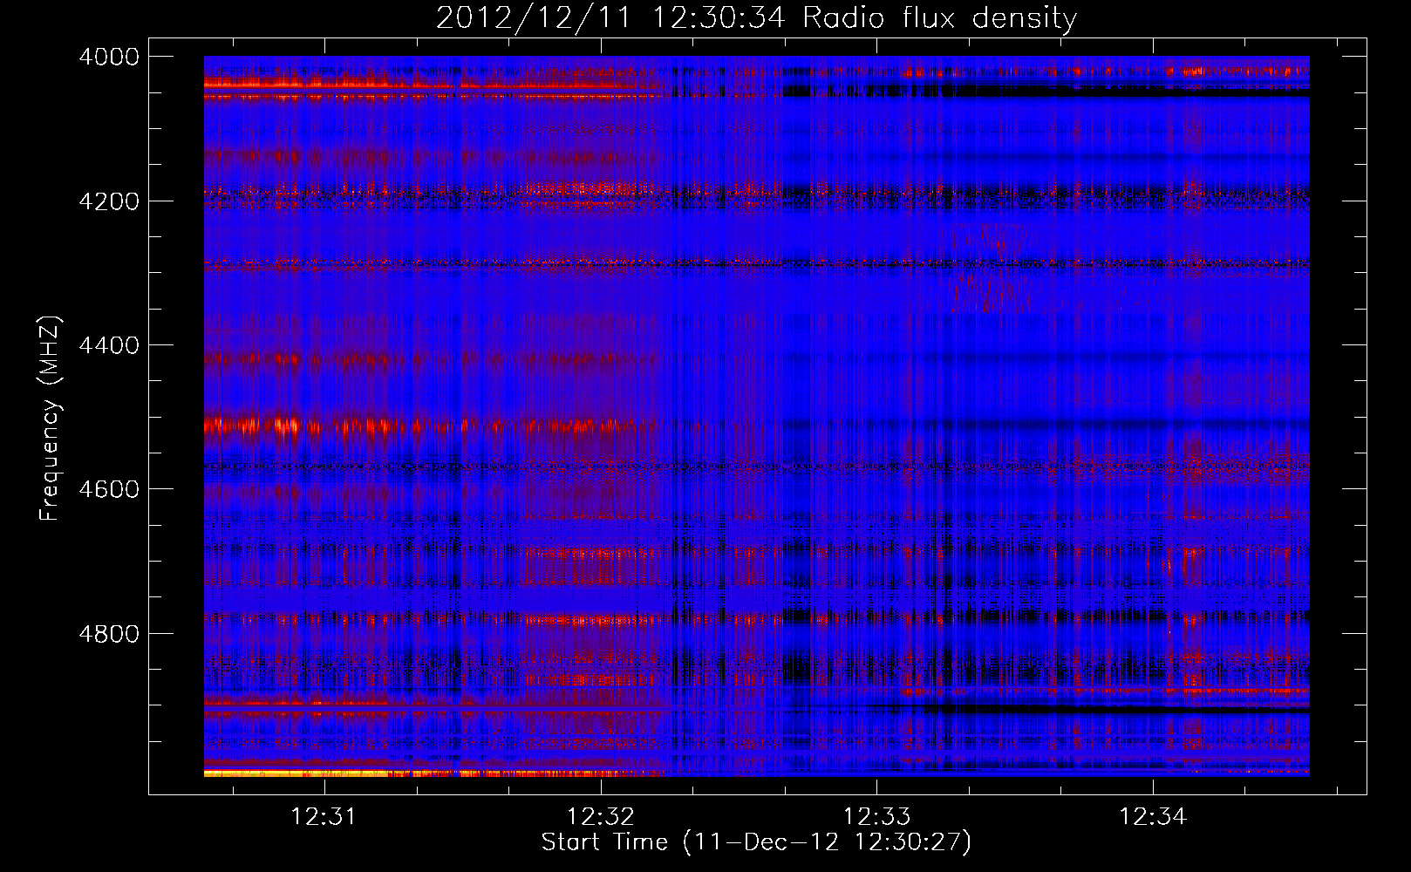Viewport: 1411px width, 872px height.
Task: Click the 'Start Time (11-Dec-12 12:30:27)' axis label
Action: (x=756, y=842)
